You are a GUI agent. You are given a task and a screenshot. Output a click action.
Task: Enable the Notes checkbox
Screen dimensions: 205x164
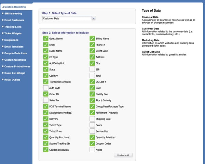click(x=92, y=150)
